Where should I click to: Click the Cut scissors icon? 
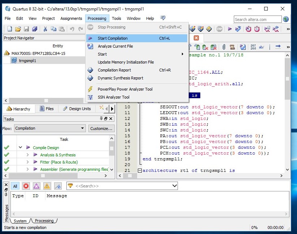pos(45,29)
